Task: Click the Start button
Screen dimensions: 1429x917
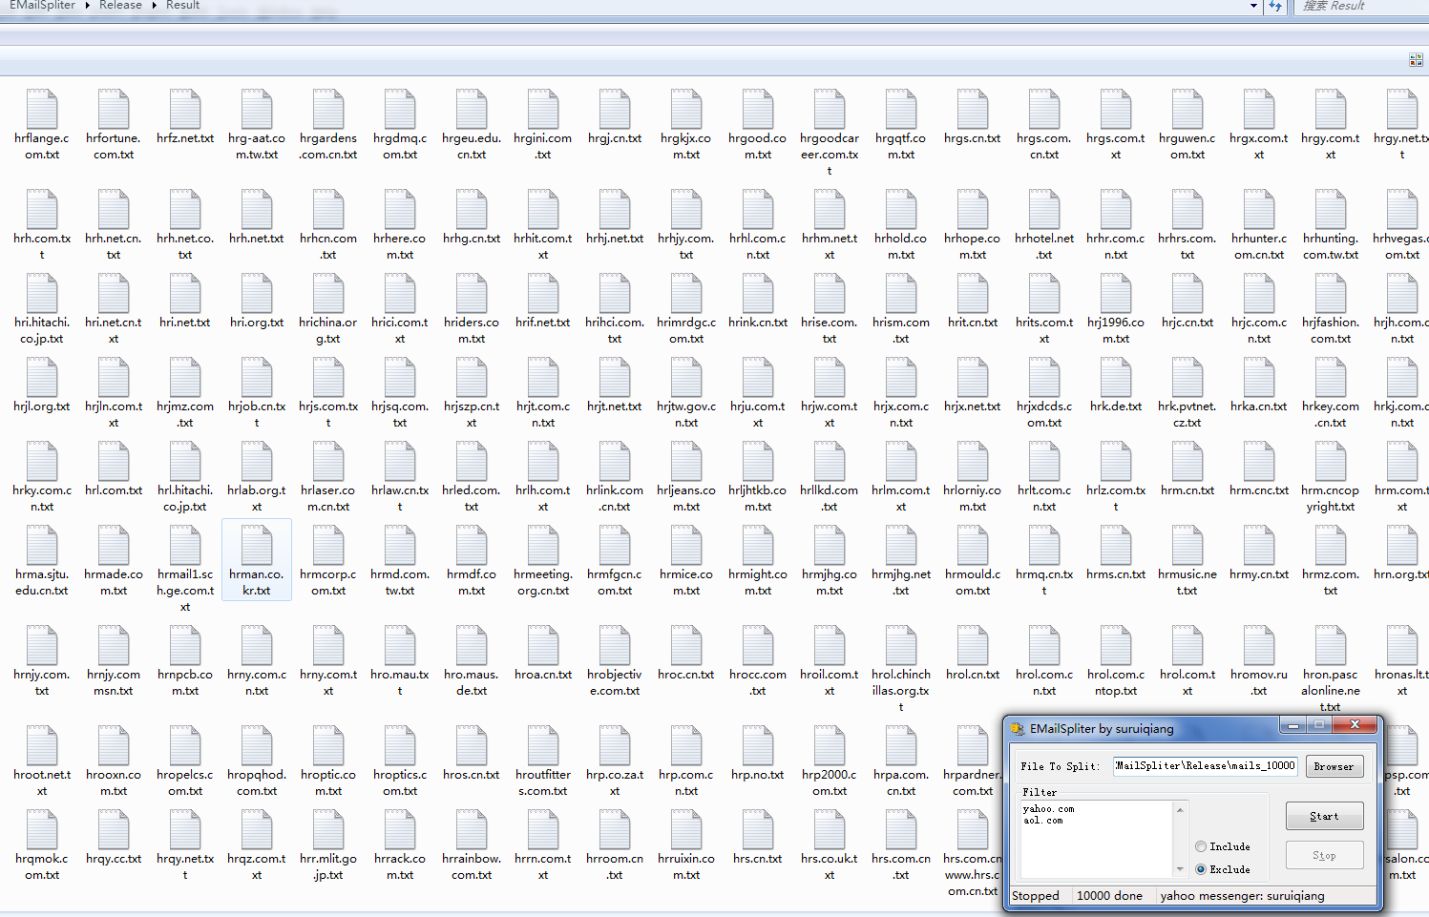Action: point(1324,816)
